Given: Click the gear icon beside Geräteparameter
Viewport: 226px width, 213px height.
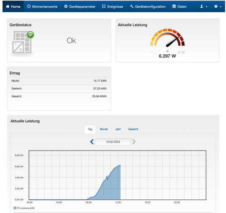Looking at the screenshot, I should pyautogui.click(x=66, y=6).
